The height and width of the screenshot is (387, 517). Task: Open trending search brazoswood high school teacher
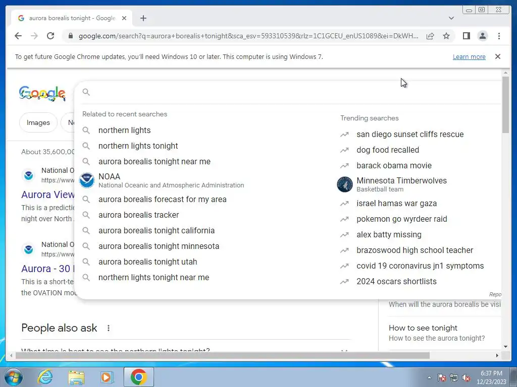[x=415, y=250]
